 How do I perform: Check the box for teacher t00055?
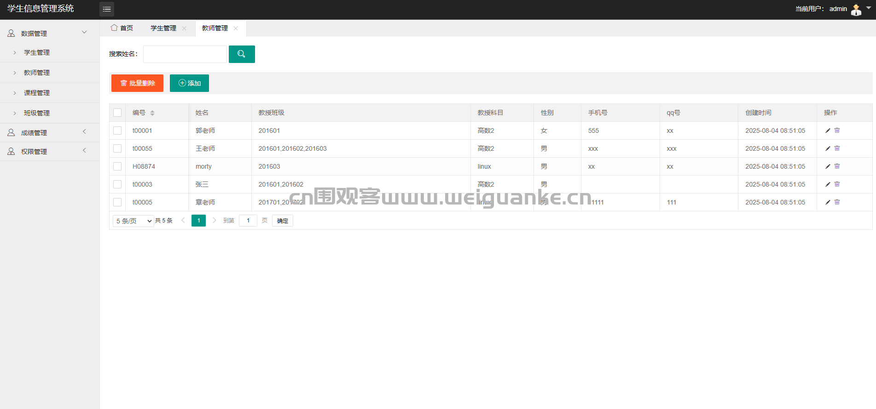[x=117, y=148]
